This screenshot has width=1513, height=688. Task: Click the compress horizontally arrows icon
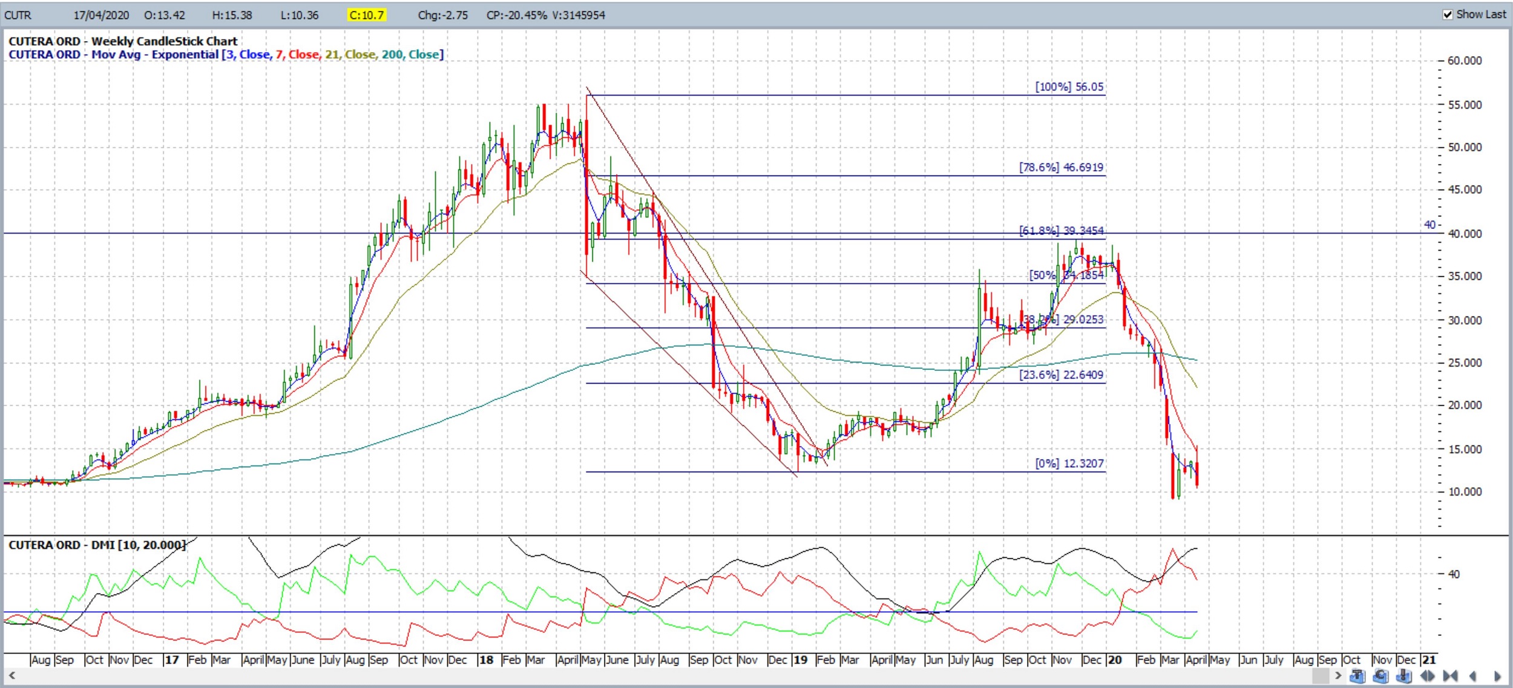1450,676
